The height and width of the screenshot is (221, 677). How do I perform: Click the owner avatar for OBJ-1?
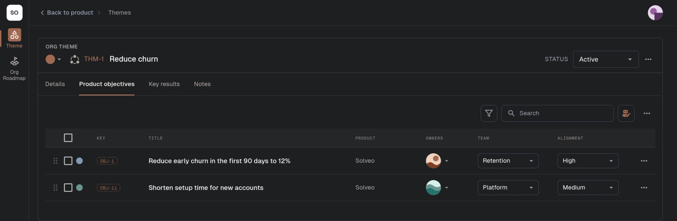433,161
